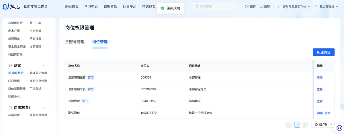Open 返回首页 in top navigation
Image resolution: width=344 pixels, height=134 pixels.
click(x=72, y=6)
